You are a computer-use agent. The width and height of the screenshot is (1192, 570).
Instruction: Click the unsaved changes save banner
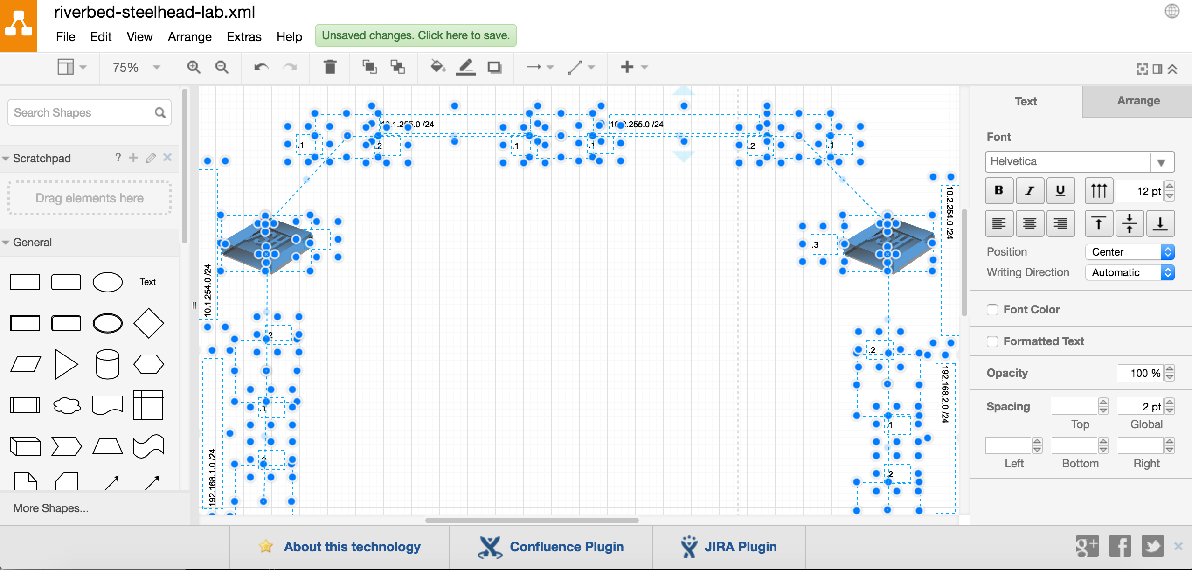coord(416,36)
